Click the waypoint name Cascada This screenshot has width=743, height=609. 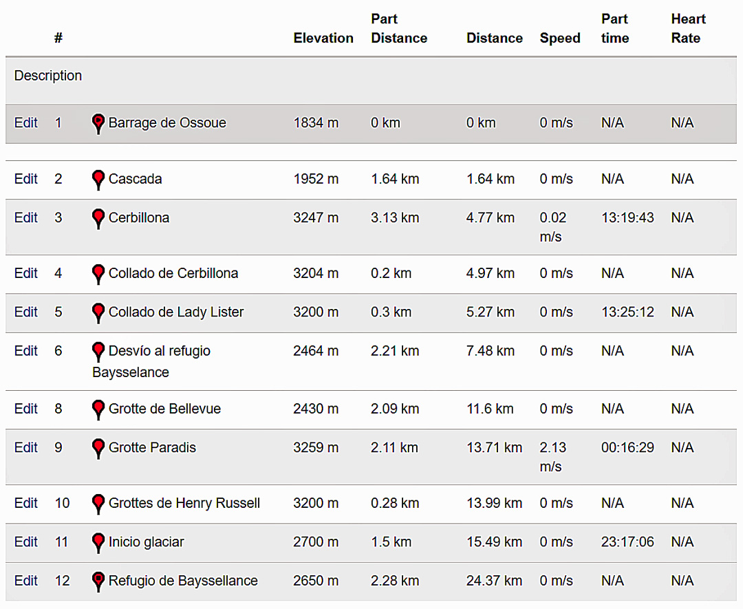click(x=135, y=179)
